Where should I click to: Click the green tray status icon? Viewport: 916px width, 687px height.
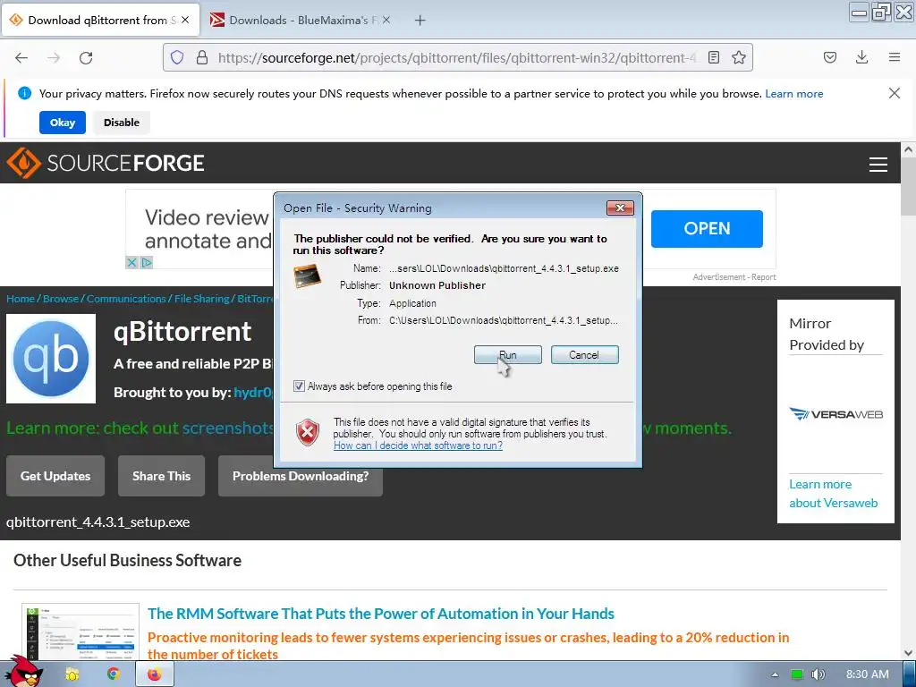(796, 674)
